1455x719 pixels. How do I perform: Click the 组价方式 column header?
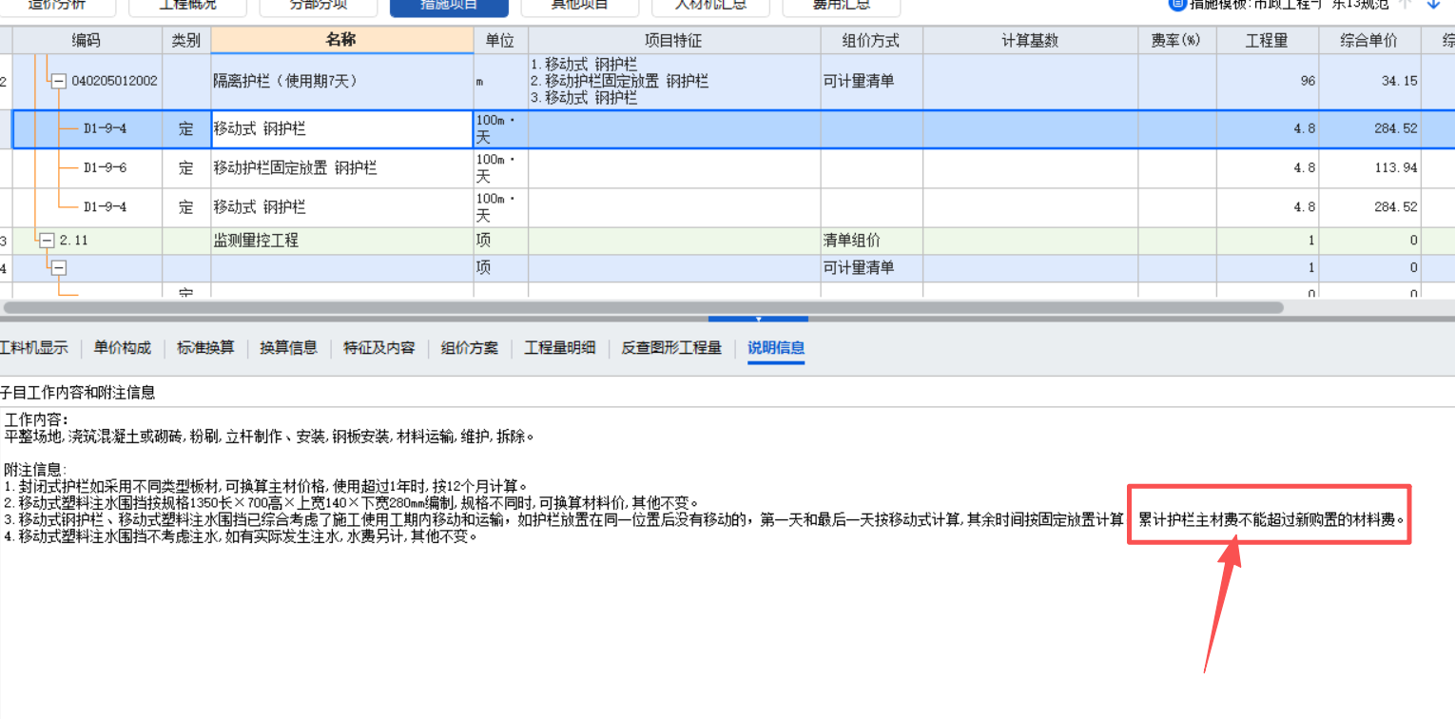(x=871, y=41)
